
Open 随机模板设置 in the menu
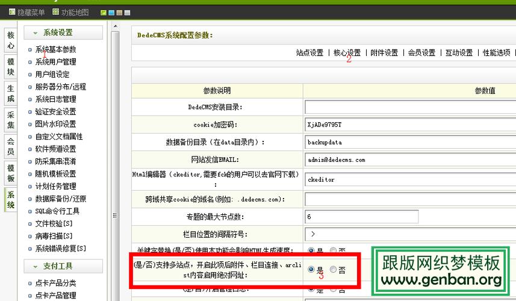tap(55, 174)
